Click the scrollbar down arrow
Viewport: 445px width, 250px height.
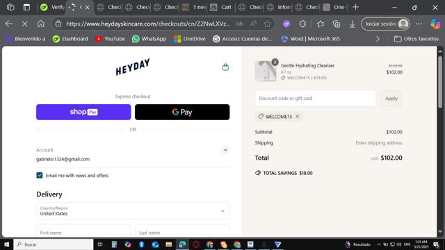pos(440,232)
